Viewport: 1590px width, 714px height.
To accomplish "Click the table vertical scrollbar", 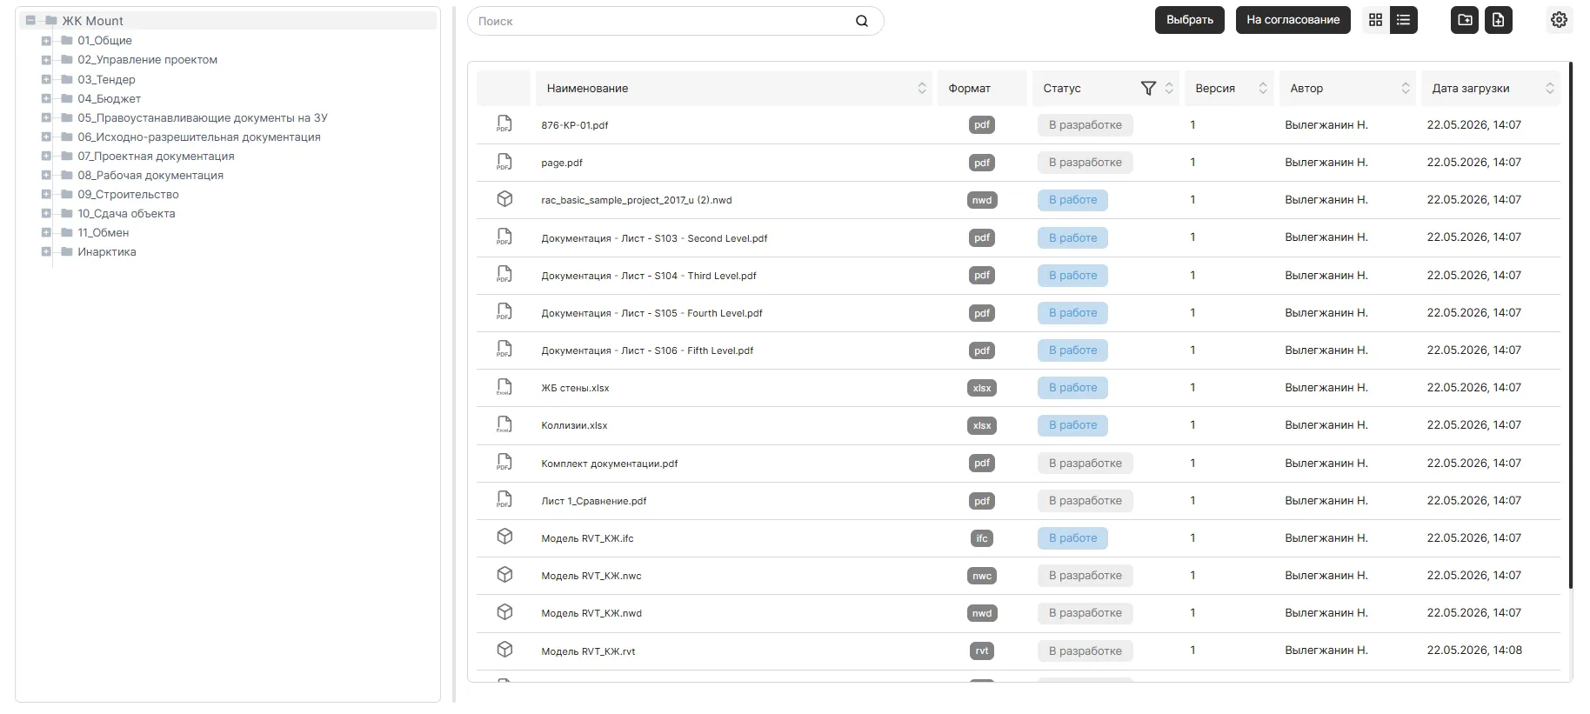I will click(x=1570, y=325).
